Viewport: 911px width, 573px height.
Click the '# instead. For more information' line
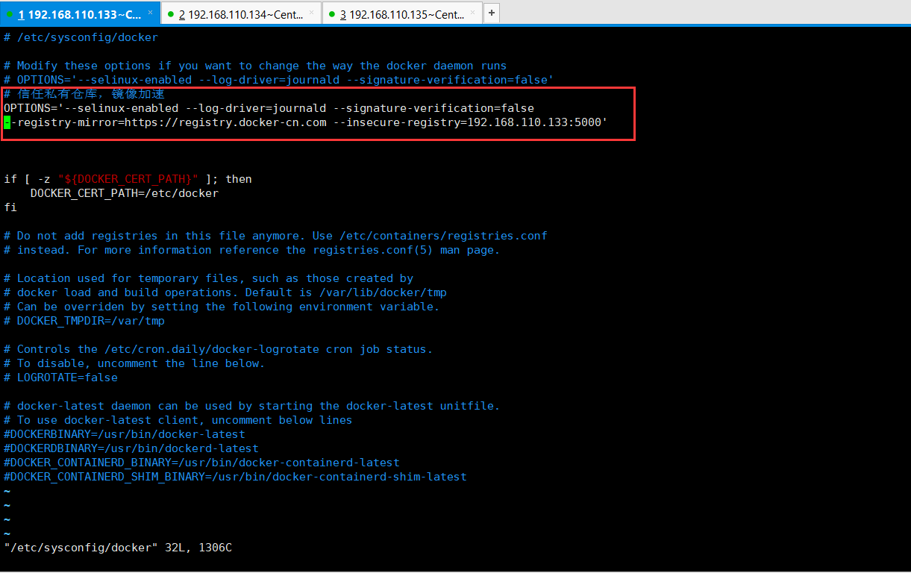[252, 250]
